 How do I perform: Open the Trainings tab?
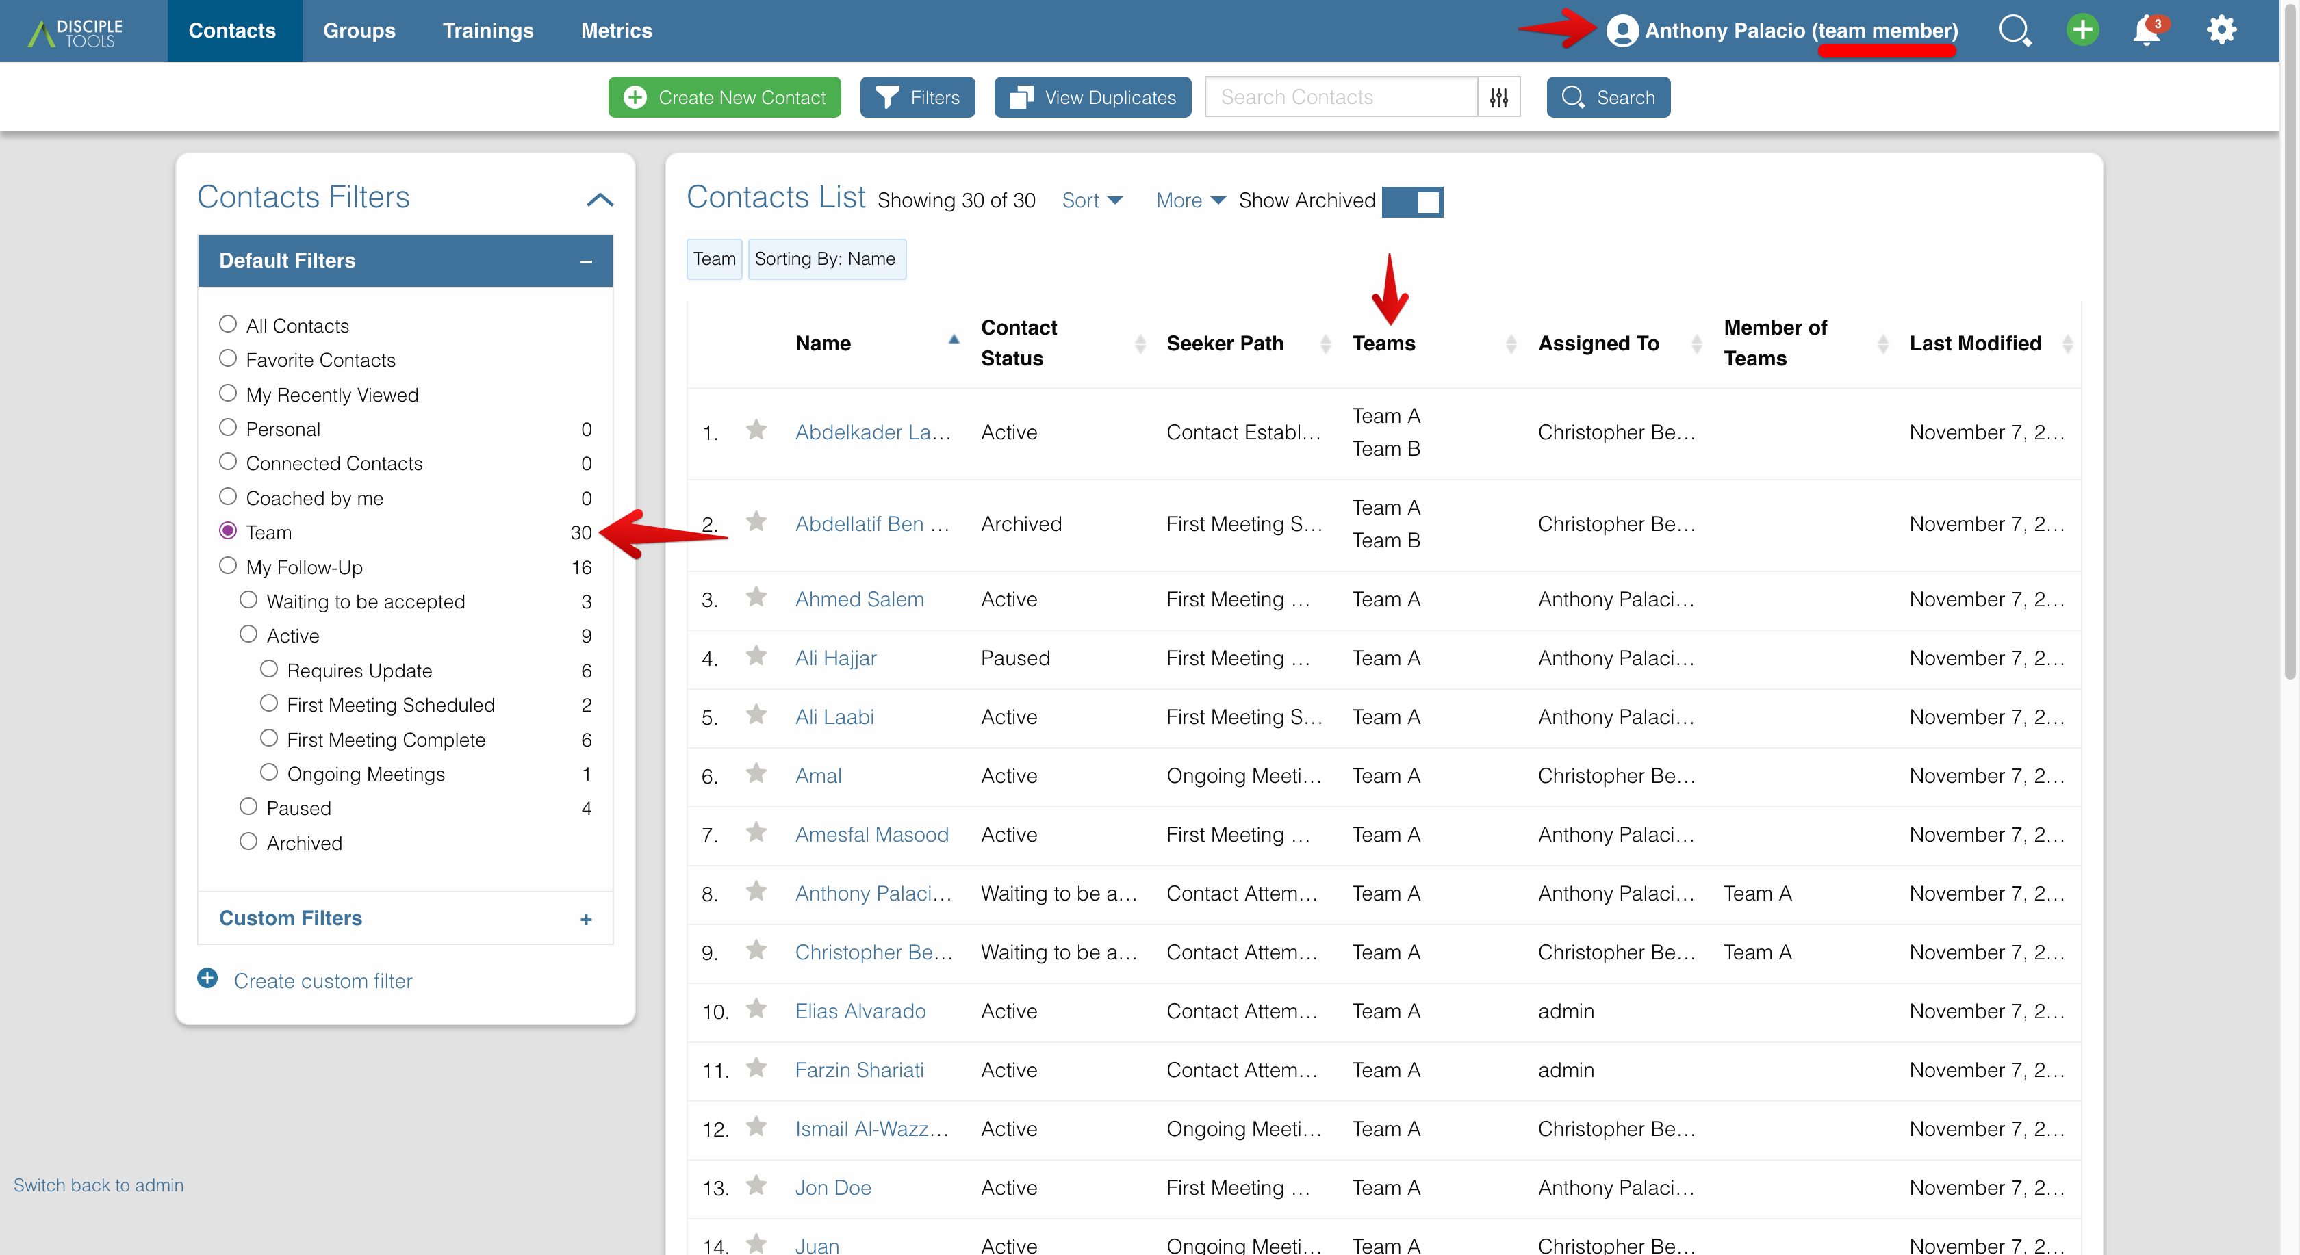pos(487,30)
